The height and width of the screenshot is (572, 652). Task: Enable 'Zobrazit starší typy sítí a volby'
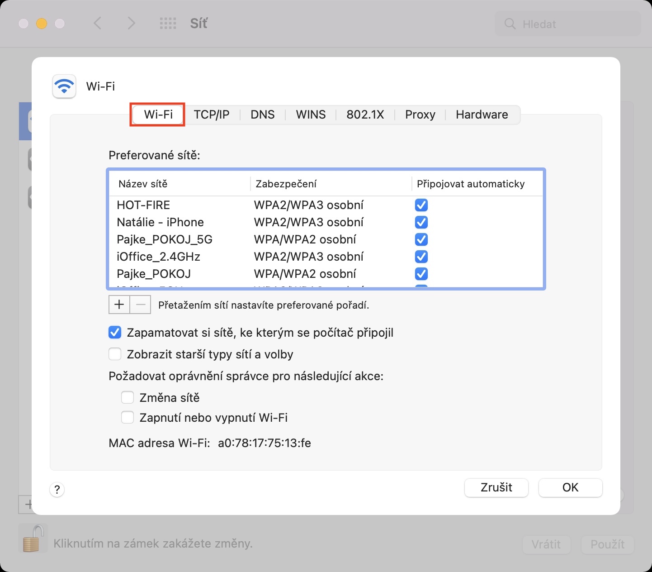point(115,354)
